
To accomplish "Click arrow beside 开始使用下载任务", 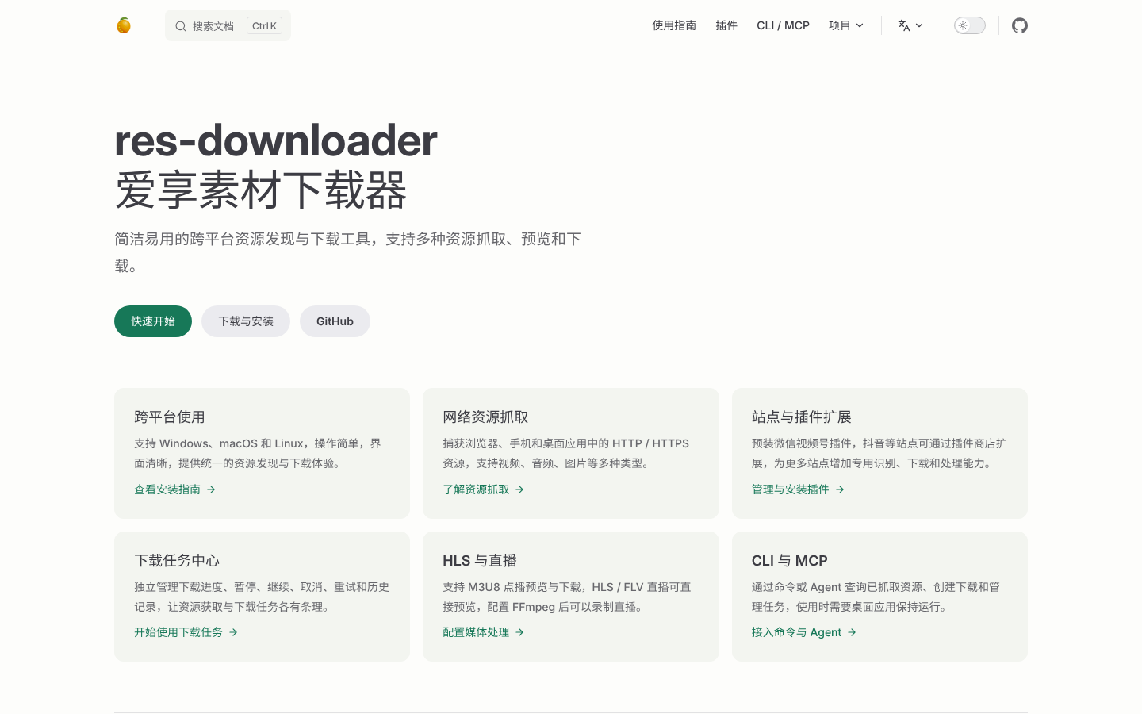I will pyautogui.click(x=233, y=632).
